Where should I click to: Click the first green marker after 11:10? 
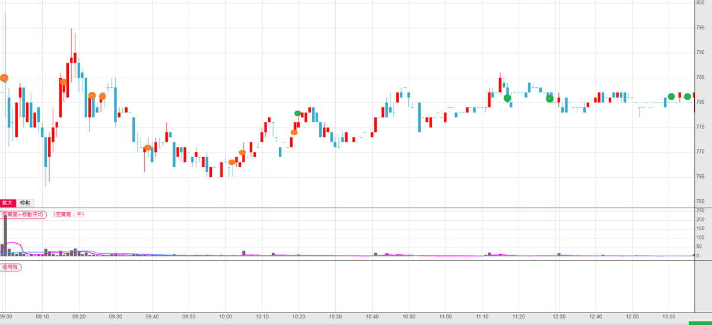tap(507, 98)
